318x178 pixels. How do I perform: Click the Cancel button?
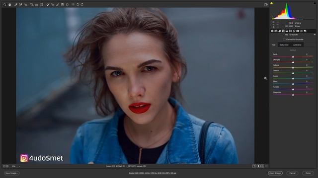(x=292, y=173)
